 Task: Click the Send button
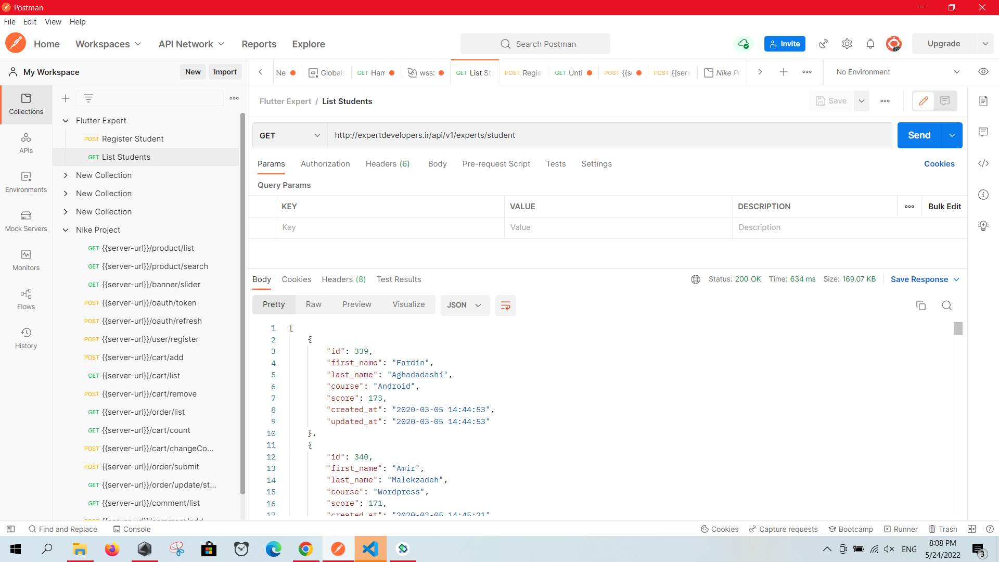tap(919, 135)
